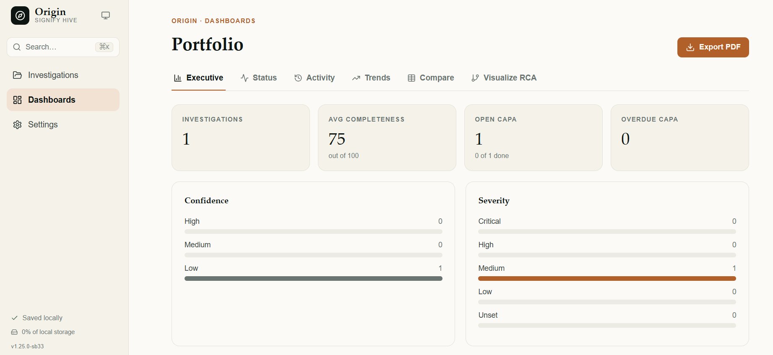The image size is (773, 355).
Task: Click the SIGNIFY HIVE subtitle
Action: coord(56,20)
